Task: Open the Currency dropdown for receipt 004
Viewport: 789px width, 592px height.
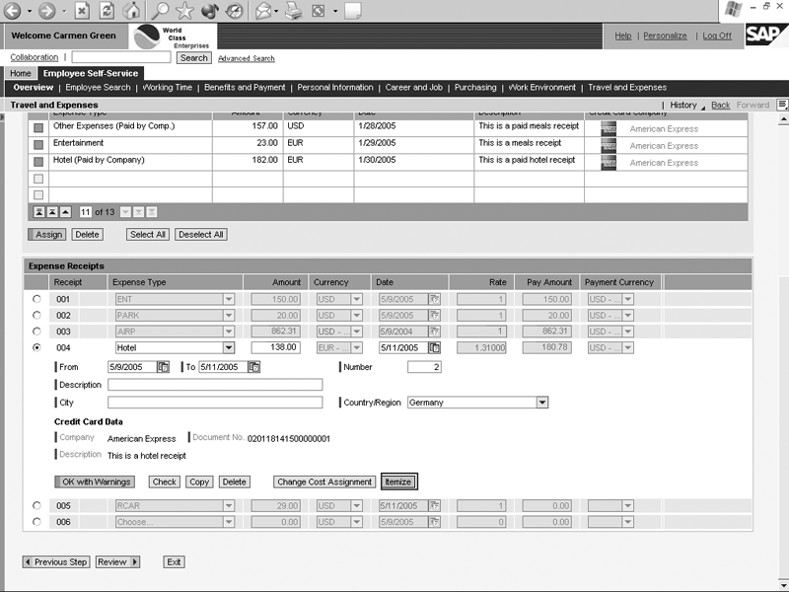Action: coord(357,348)
